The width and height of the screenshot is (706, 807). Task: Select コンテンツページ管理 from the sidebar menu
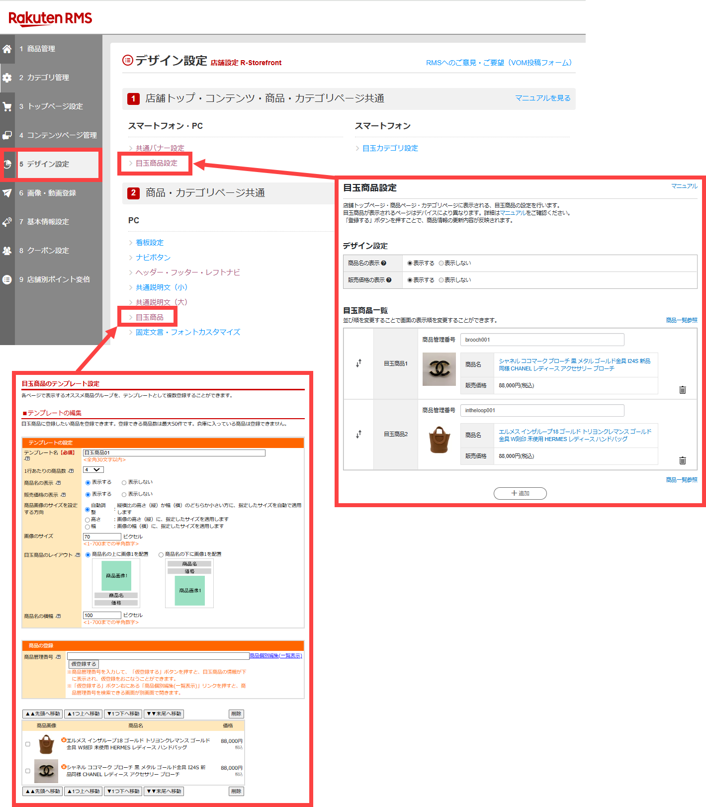pyautogui.click(x=62, y=135)
